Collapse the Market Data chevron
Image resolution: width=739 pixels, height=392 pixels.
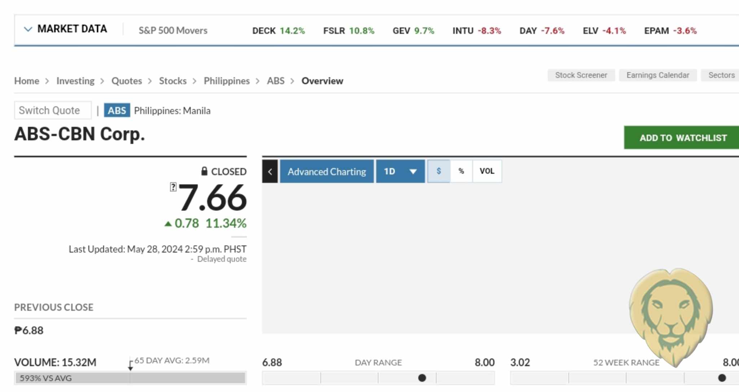28,29
